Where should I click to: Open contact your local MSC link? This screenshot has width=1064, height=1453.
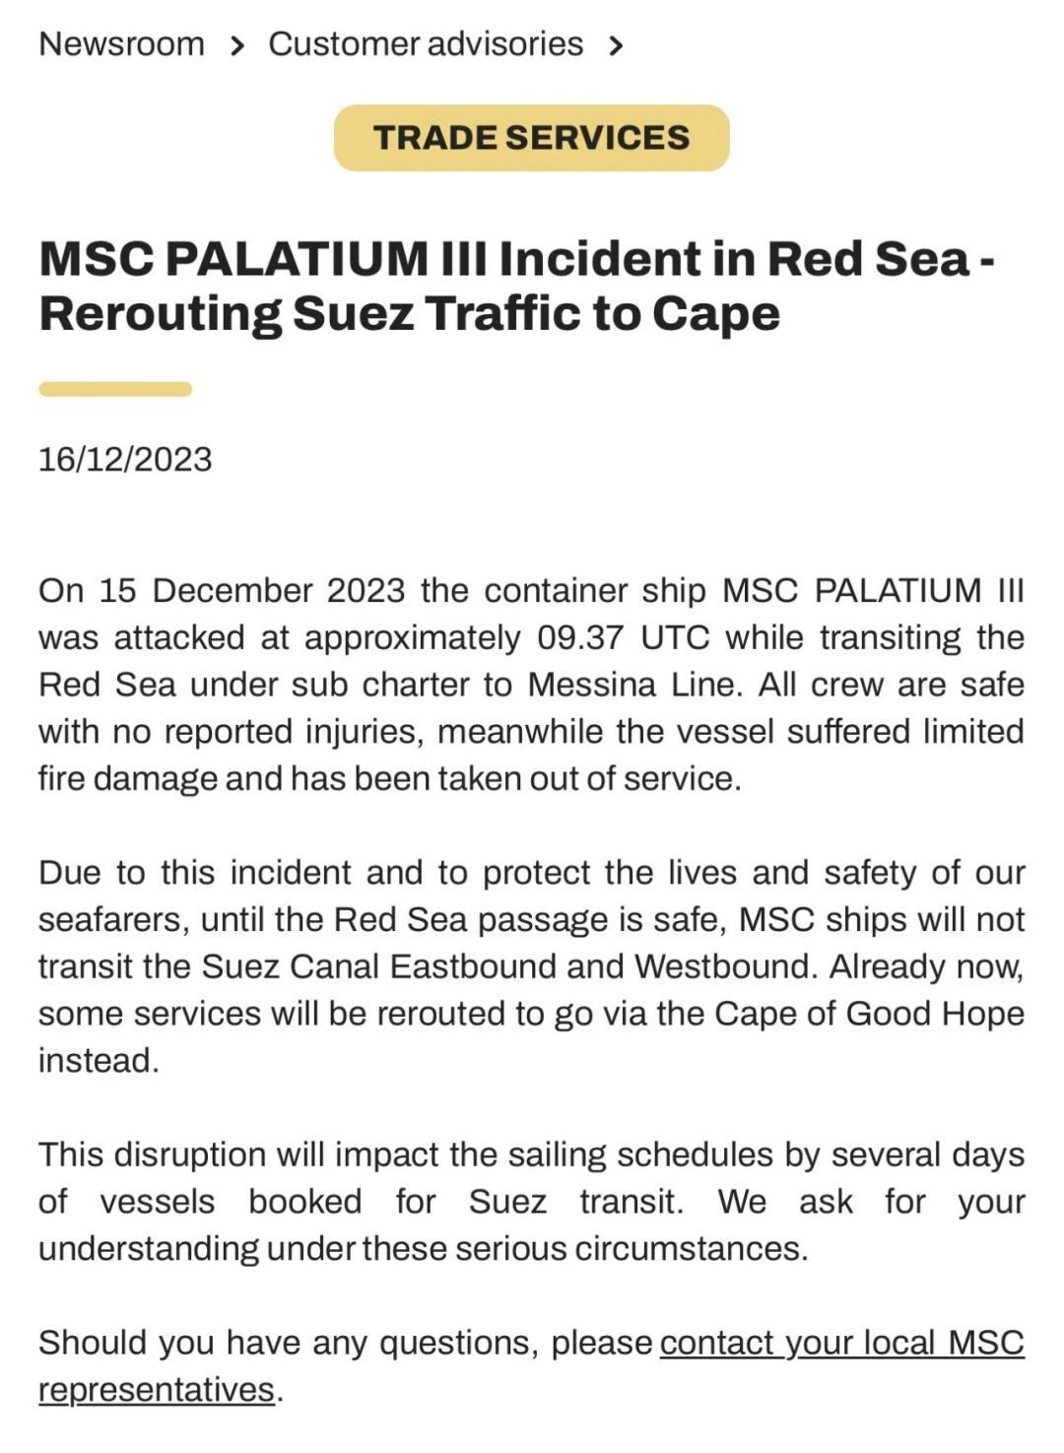[842, 1343]
